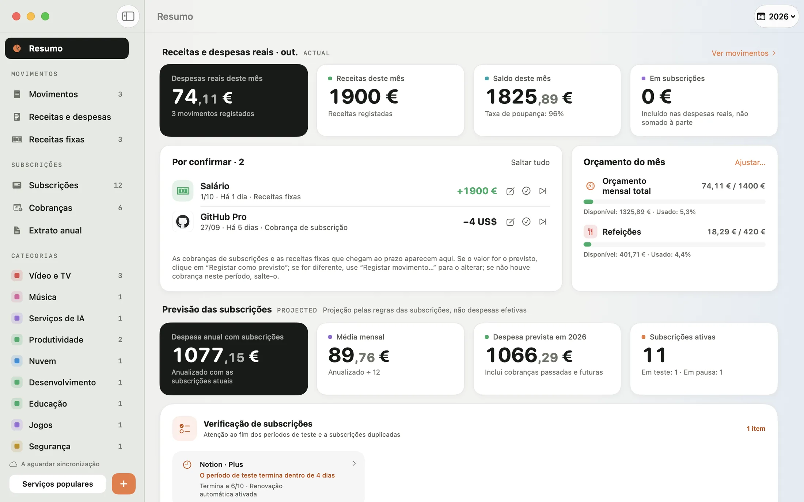Click the Despesas reais deste mês card
The image size is (804, 502).
[x=234, y=100]
